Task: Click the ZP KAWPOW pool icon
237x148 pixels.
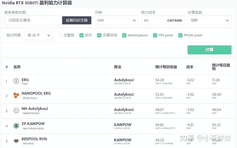Action: point(16,126)
